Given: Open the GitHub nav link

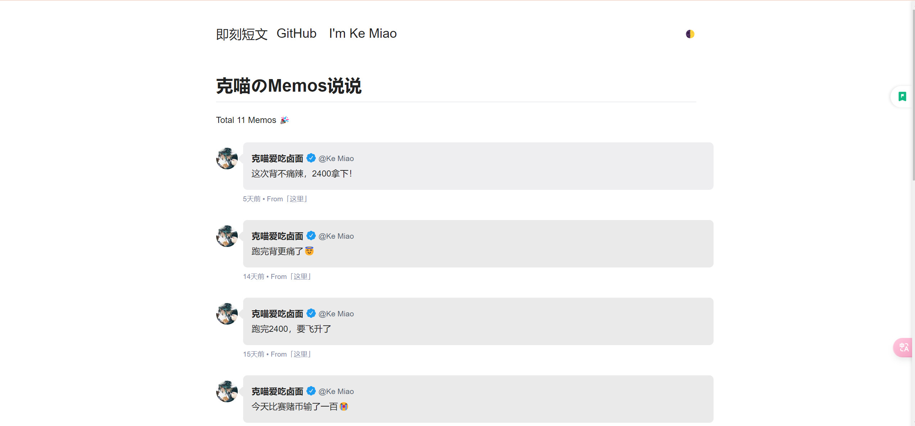Looking at the screenshot, I should coord(296,33).
